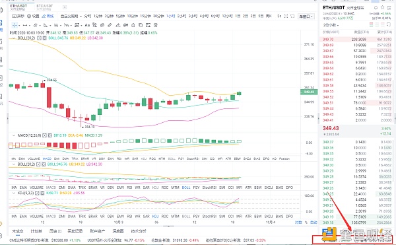This screenshot has height=245, width=396.
Task: Open the 技术分析 technical analysis tab
Action: click(x=139, y=231)
